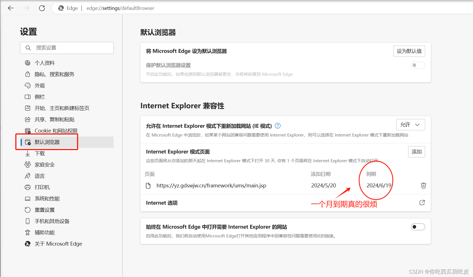Click the Edge logo in address bar
Image resolution: width=473 pixels, height=277 pixels.
click(61, 8)
